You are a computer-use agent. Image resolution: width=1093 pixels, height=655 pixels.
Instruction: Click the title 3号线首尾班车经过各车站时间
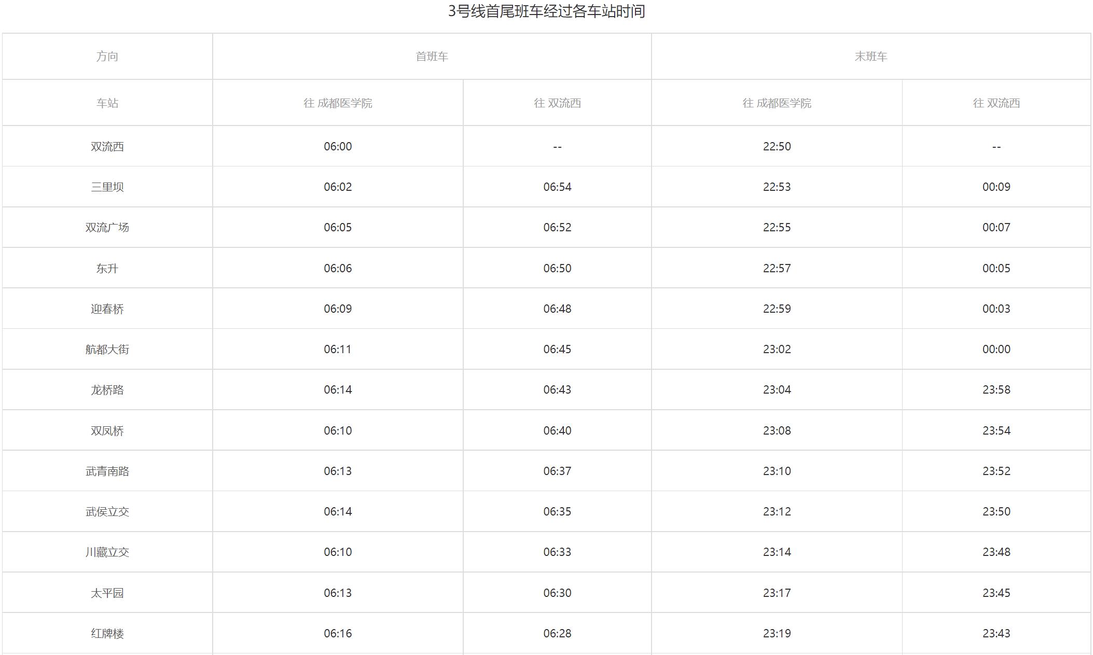pyautogui.click(x=546, y=11)
